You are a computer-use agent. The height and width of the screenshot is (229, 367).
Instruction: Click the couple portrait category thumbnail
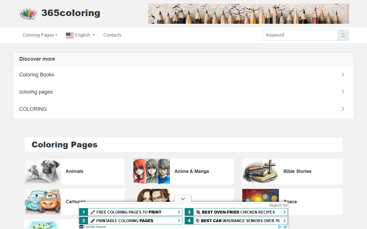[152, 196]
